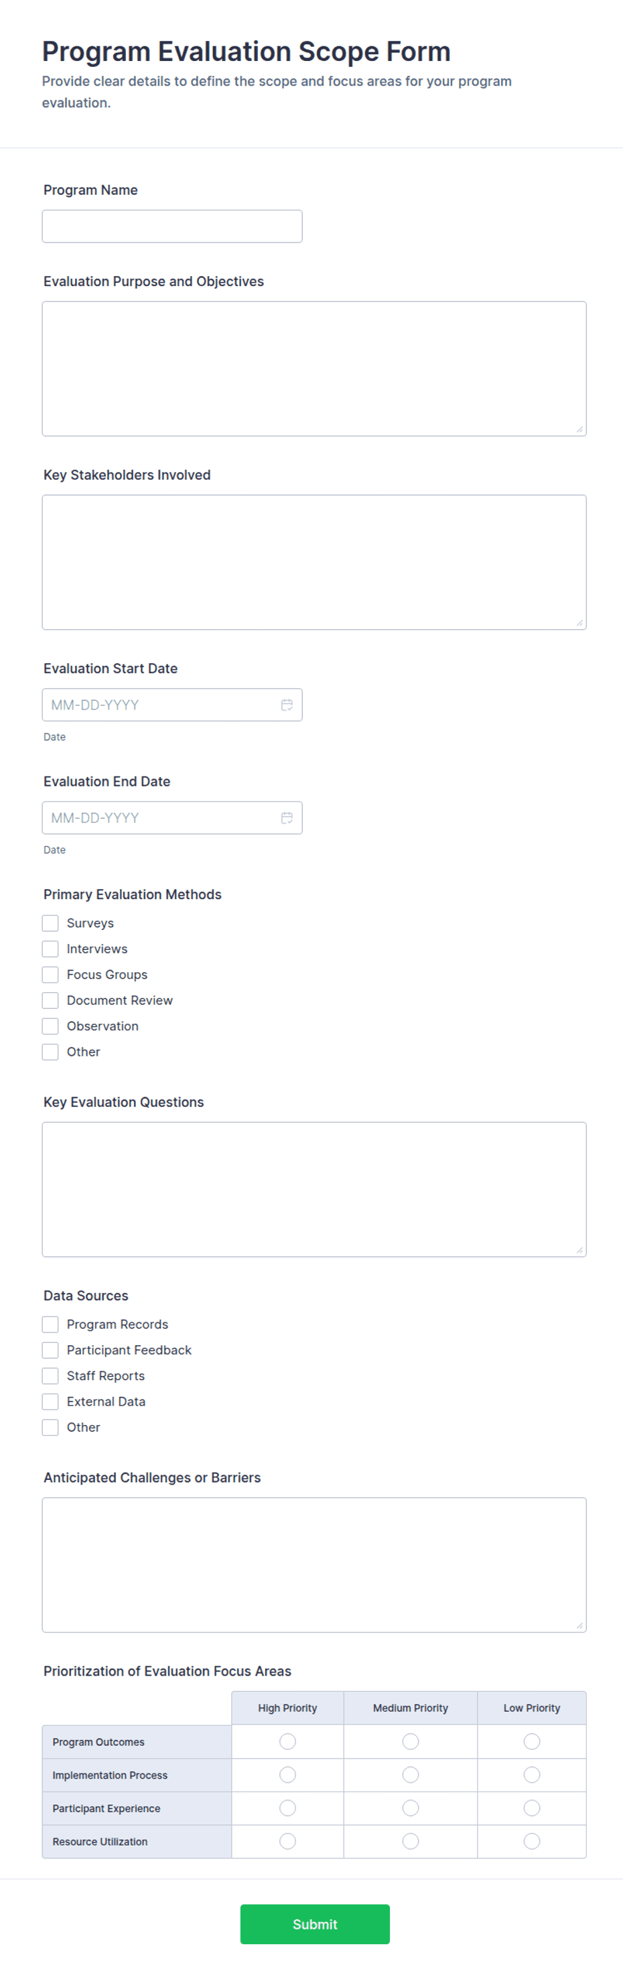Check the Surveys method checkbox
The image size is (623, 1977).
[x=50, y=923]
